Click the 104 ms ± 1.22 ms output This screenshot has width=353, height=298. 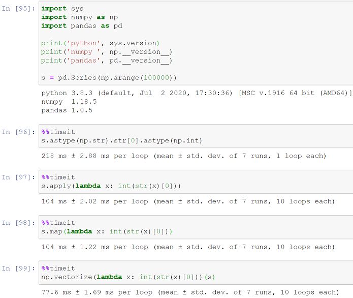(x=188, y=247)
